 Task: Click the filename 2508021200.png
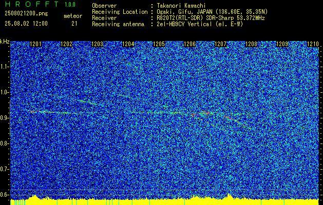pyautogui.click(x=26, y=14)
